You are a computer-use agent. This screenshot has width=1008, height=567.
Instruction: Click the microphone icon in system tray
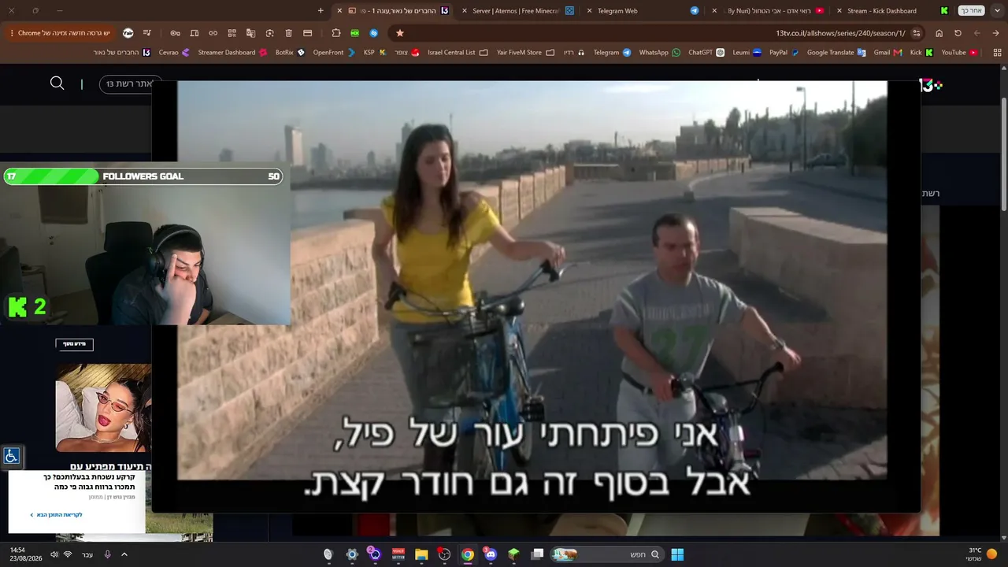tap(108, 554)
